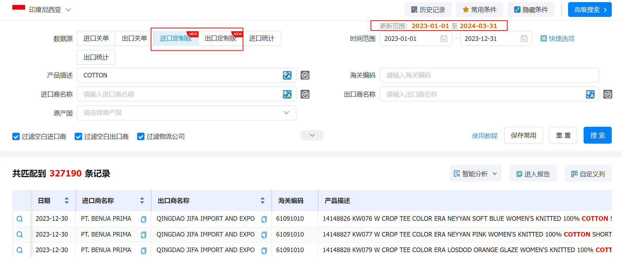Click the 海关编码 input field

tap(489, 75)
